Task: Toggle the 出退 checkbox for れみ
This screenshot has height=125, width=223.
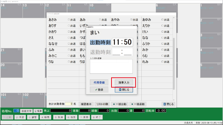Action: coord(162,62)
